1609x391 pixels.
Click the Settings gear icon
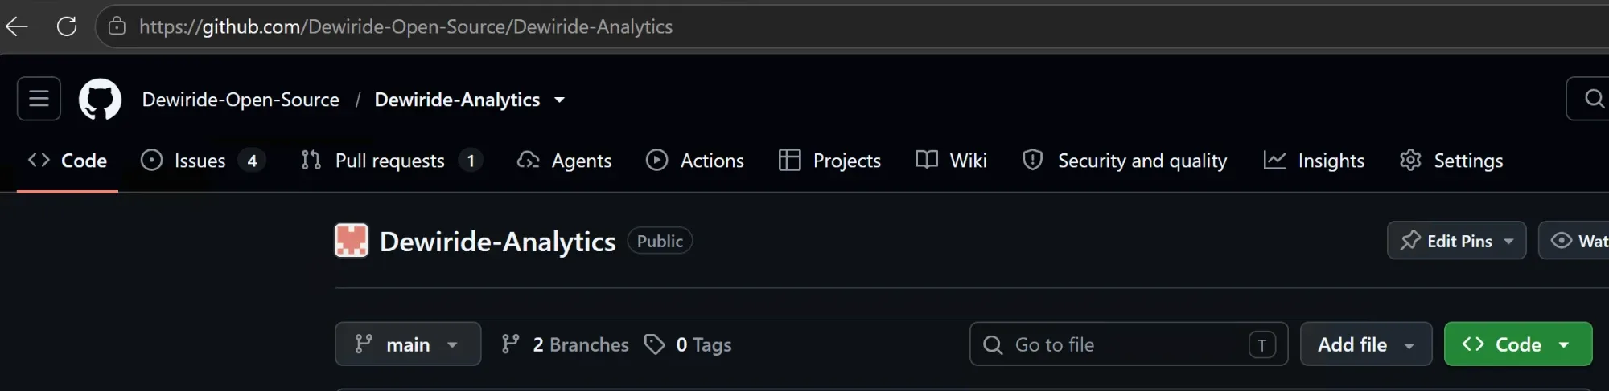pyautogui.click(x=1410, y=160)
